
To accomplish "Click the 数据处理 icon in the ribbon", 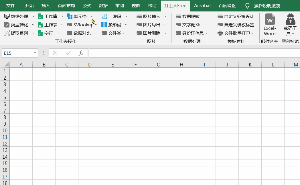I will (x=7, y=16).
